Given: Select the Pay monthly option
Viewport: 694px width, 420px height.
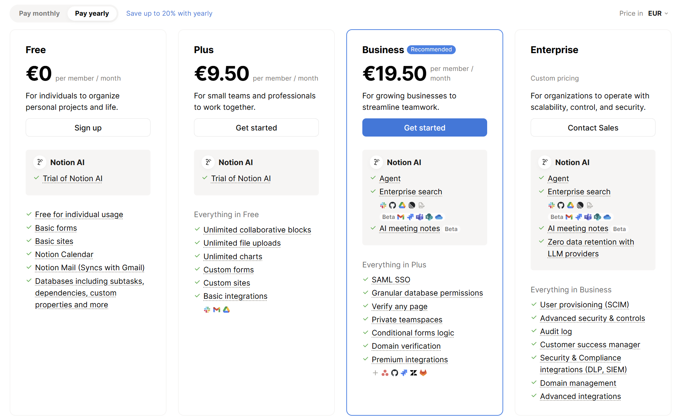Looking at the screenshot, I should [39, 13].
